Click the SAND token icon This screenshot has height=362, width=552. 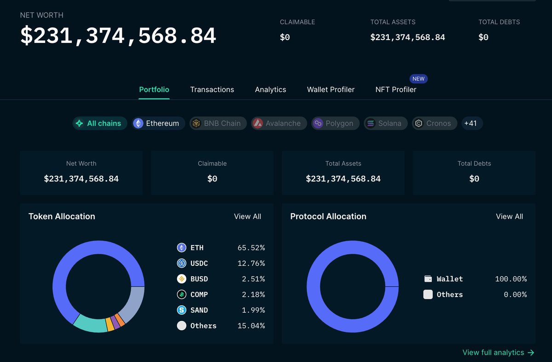(x=182, y=310)
